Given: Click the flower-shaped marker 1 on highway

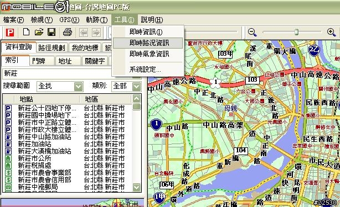Looking at the screenshot, I should pos(215,82).
